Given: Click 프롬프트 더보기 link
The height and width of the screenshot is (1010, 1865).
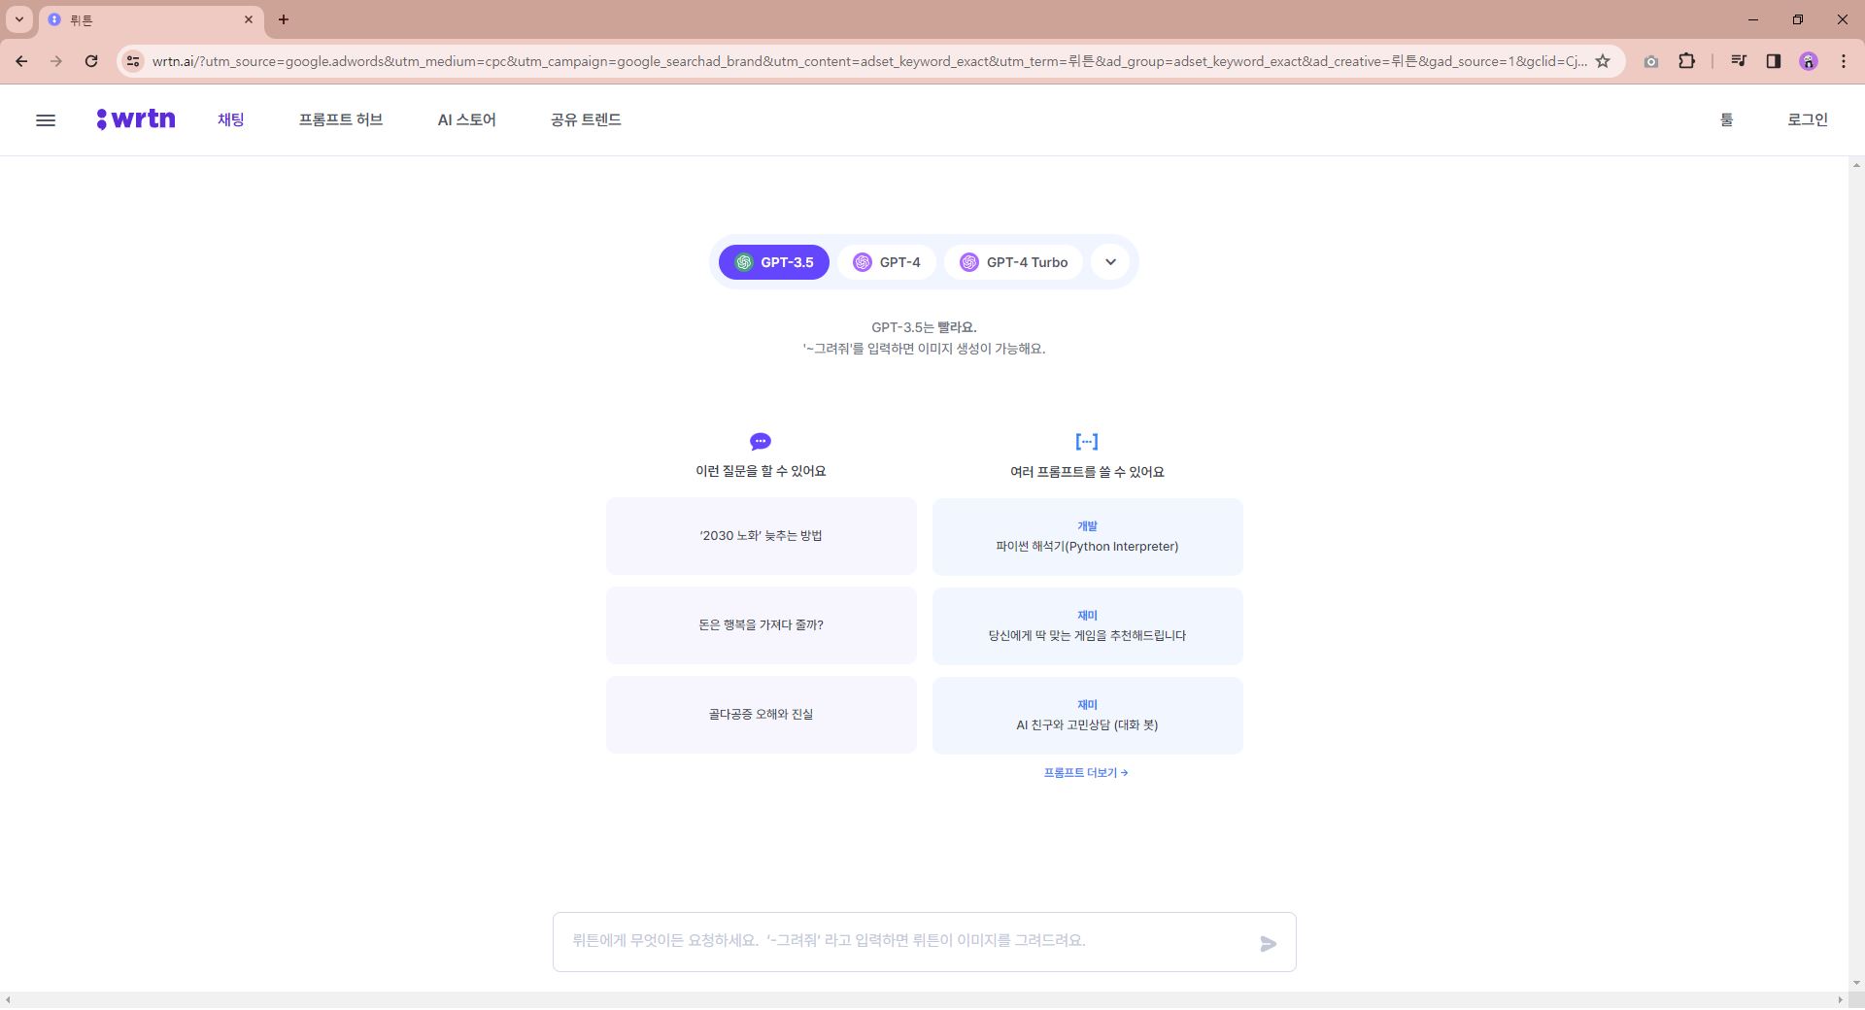Looking at the screenshot, I should pos(1086,773).
